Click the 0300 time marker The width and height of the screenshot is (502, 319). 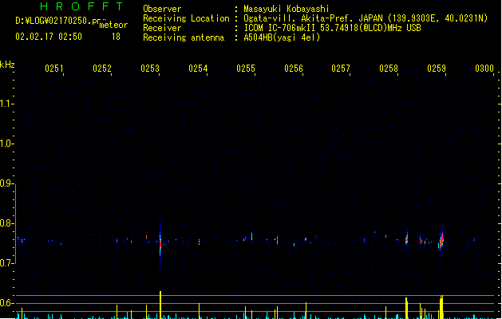click(484, 69)
